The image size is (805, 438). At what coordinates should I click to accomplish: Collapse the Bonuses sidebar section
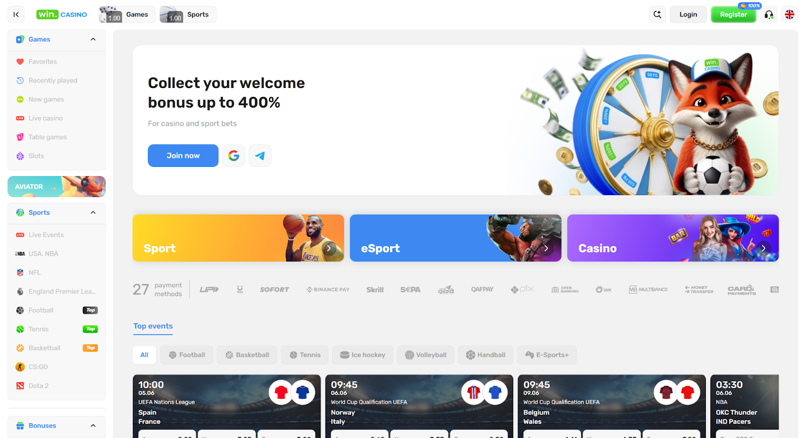(93, 426)
